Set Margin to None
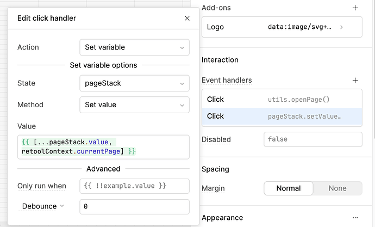The image size is (375, 227). [x=337, y=188]
